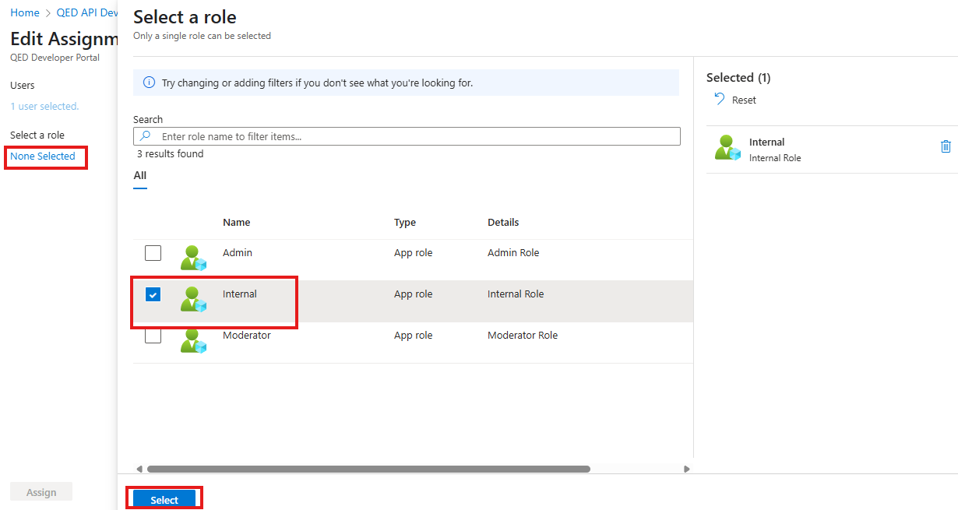The image size is (958, 510).
Task: Click the Internal role icon in Selected pane
Action: click(727, 147)
